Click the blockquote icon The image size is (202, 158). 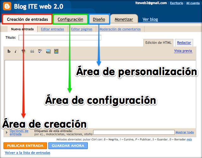(x=32, y=51)
